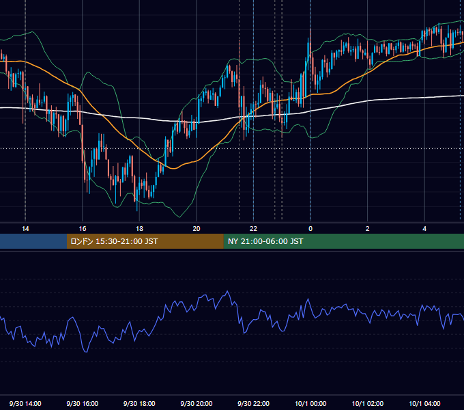Click hour label 16 on time axis

click(83, 229)
